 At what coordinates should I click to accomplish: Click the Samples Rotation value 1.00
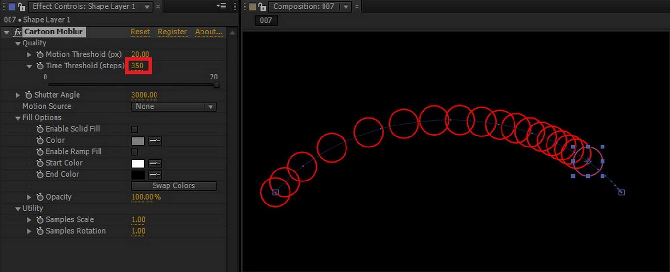pos(138,231)
